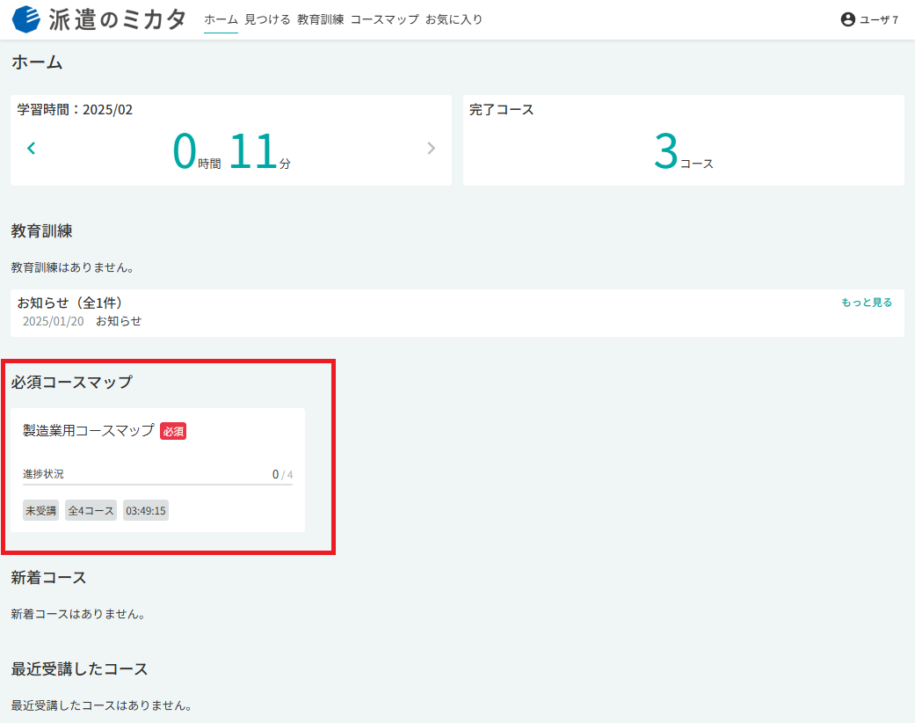Viewport: 915px width, 723px height.
Task: Click the red 必須 badge
Action: pos(173,432)
